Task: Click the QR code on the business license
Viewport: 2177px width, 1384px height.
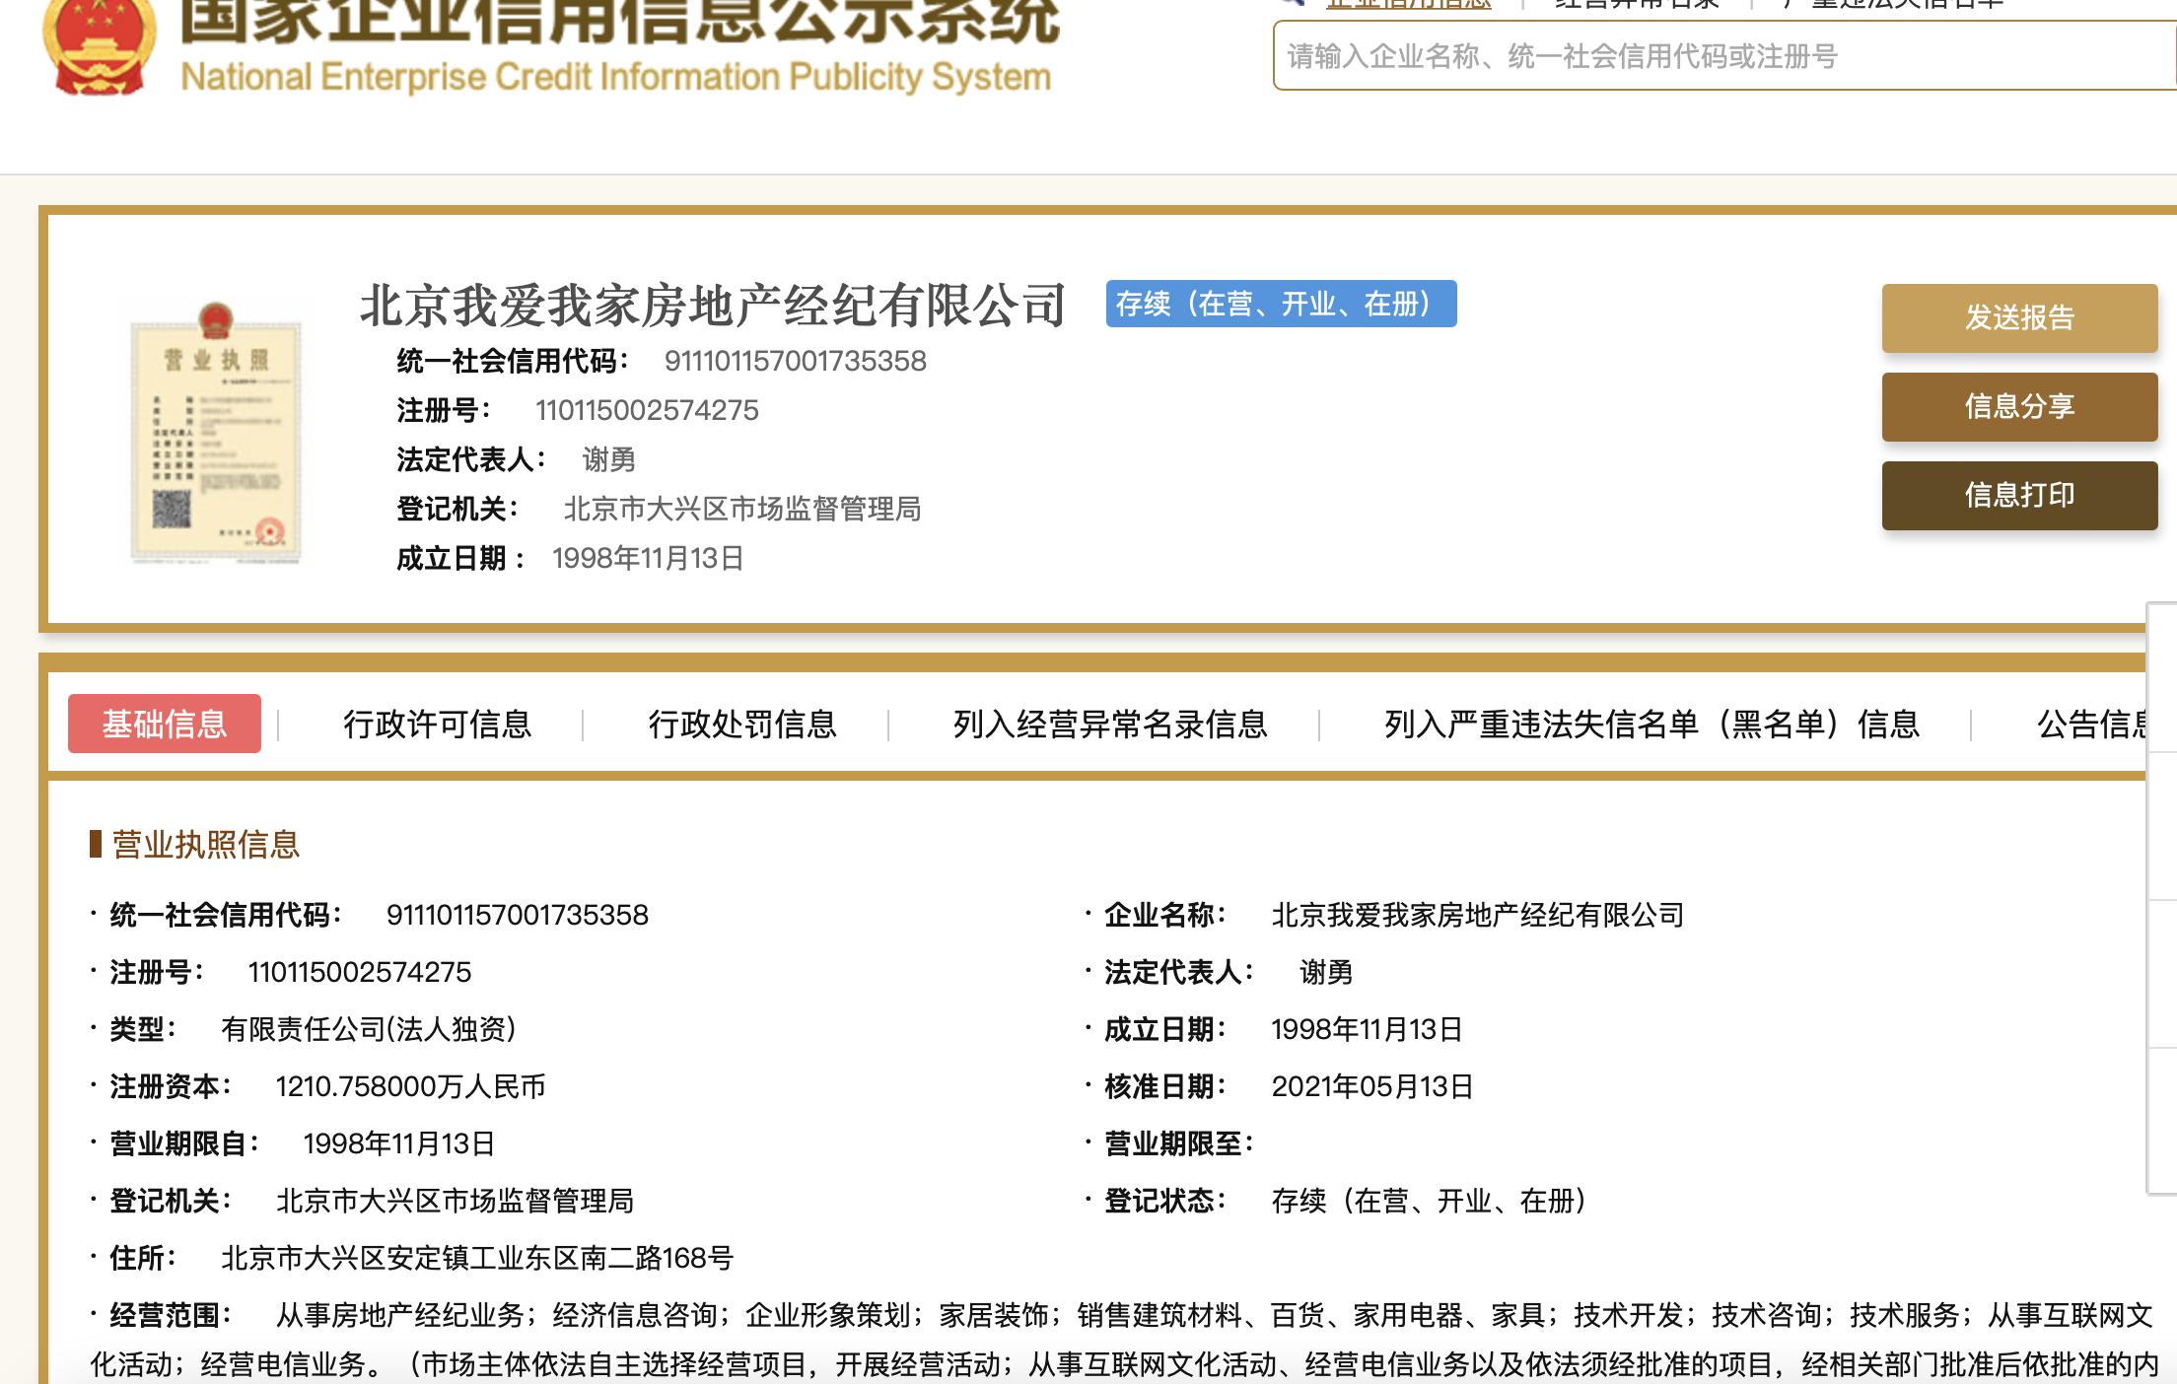Action: point(174,509)
